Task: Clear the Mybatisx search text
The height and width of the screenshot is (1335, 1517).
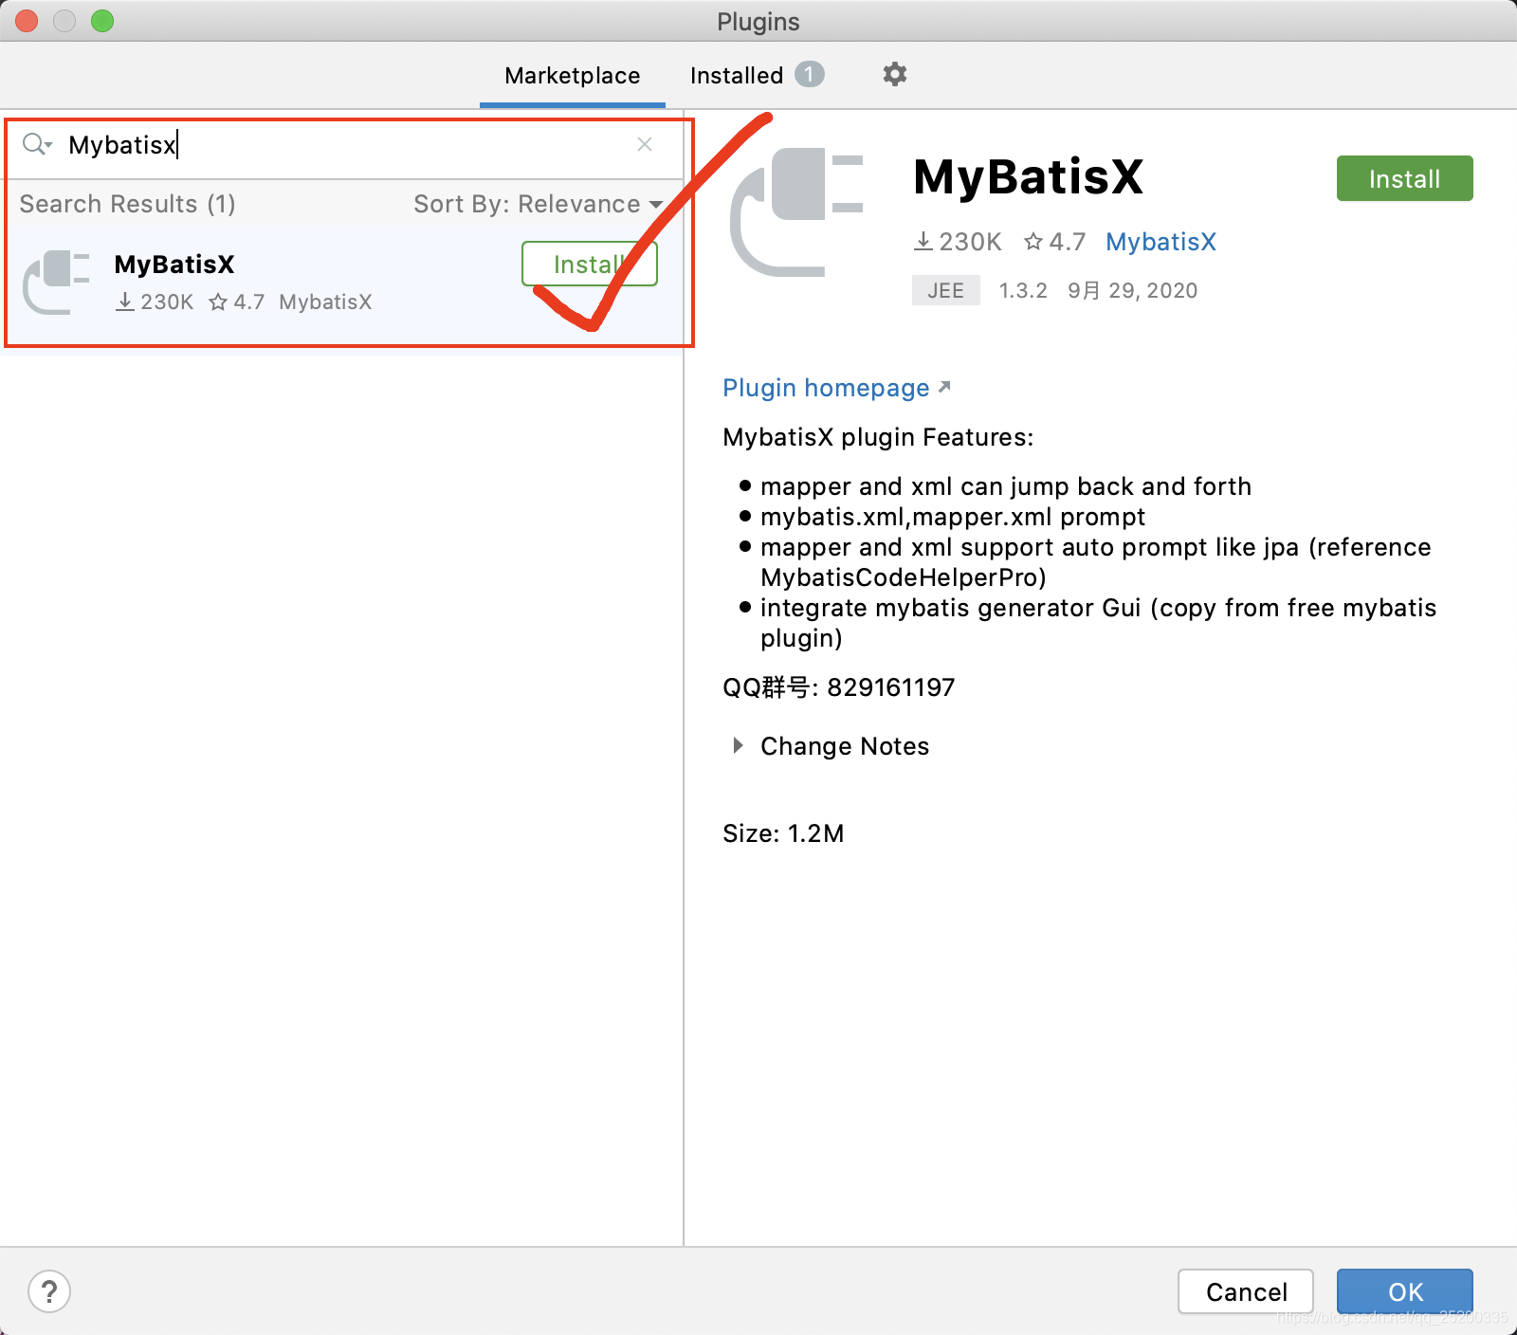Action: click(x=645, y=144)
